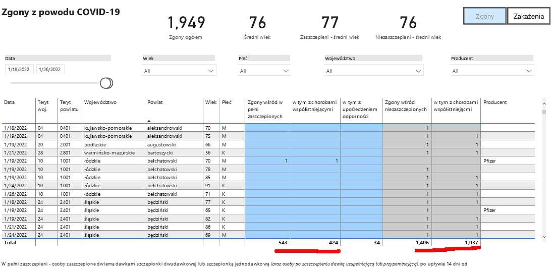
Task: Open the Województwo filter dropdown
Action: 373,71
